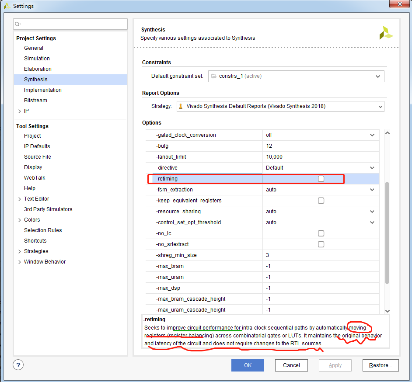Image resolution: width=412 pixels, height=382 pixels.
Task: Go to Display settings
Action: pos(33,167)
